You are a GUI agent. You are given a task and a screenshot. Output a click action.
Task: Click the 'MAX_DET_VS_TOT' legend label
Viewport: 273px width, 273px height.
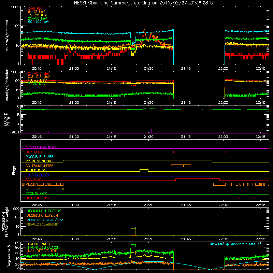[42, 251]
